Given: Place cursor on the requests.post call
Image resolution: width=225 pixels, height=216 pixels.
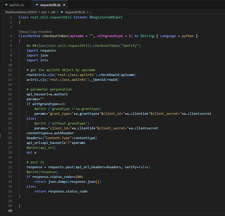Looking at the screenshot, I should 61,167.
